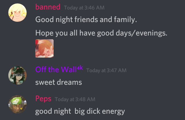The image size is (185, 120).
Task: Click the word 'dreams' in the reply
Action: point(69,82)
